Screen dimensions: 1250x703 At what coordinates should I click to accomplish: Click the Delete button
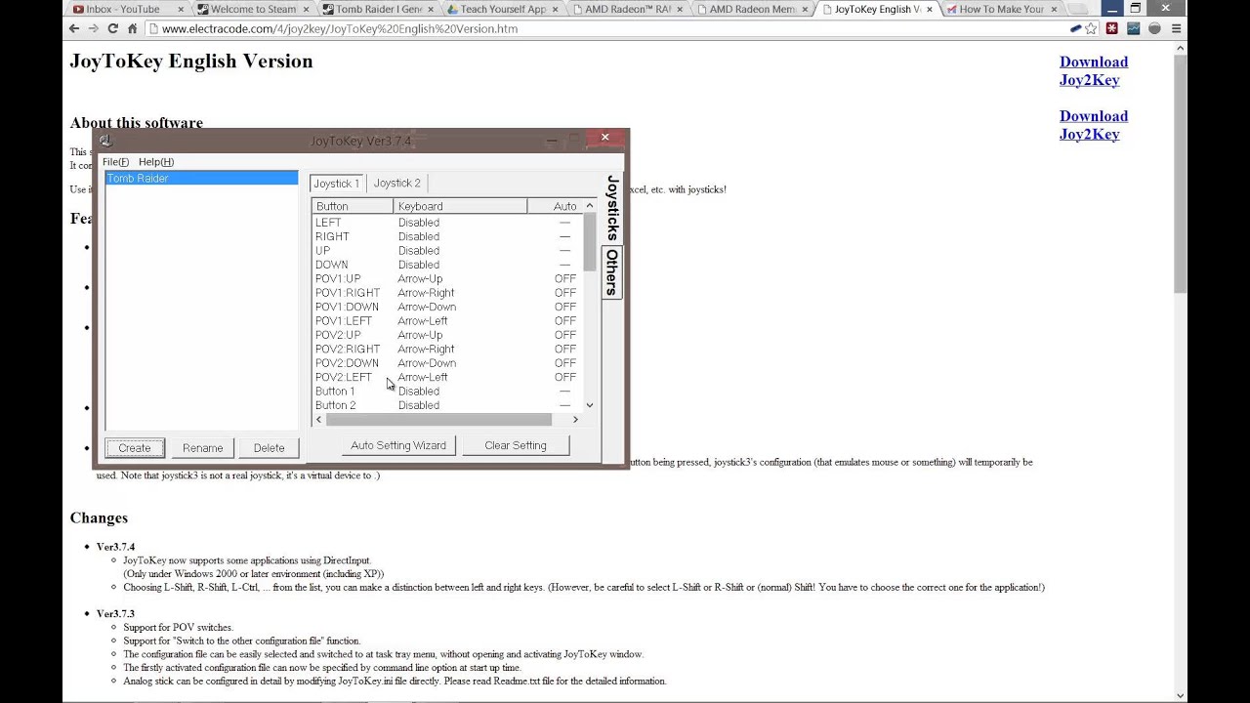tap(269, 448)
